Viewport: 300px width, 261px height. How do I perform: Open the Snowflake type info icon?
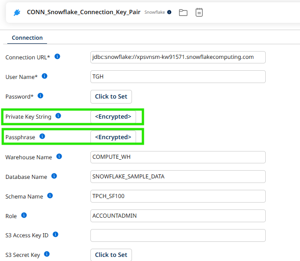[x=169, y=12]
